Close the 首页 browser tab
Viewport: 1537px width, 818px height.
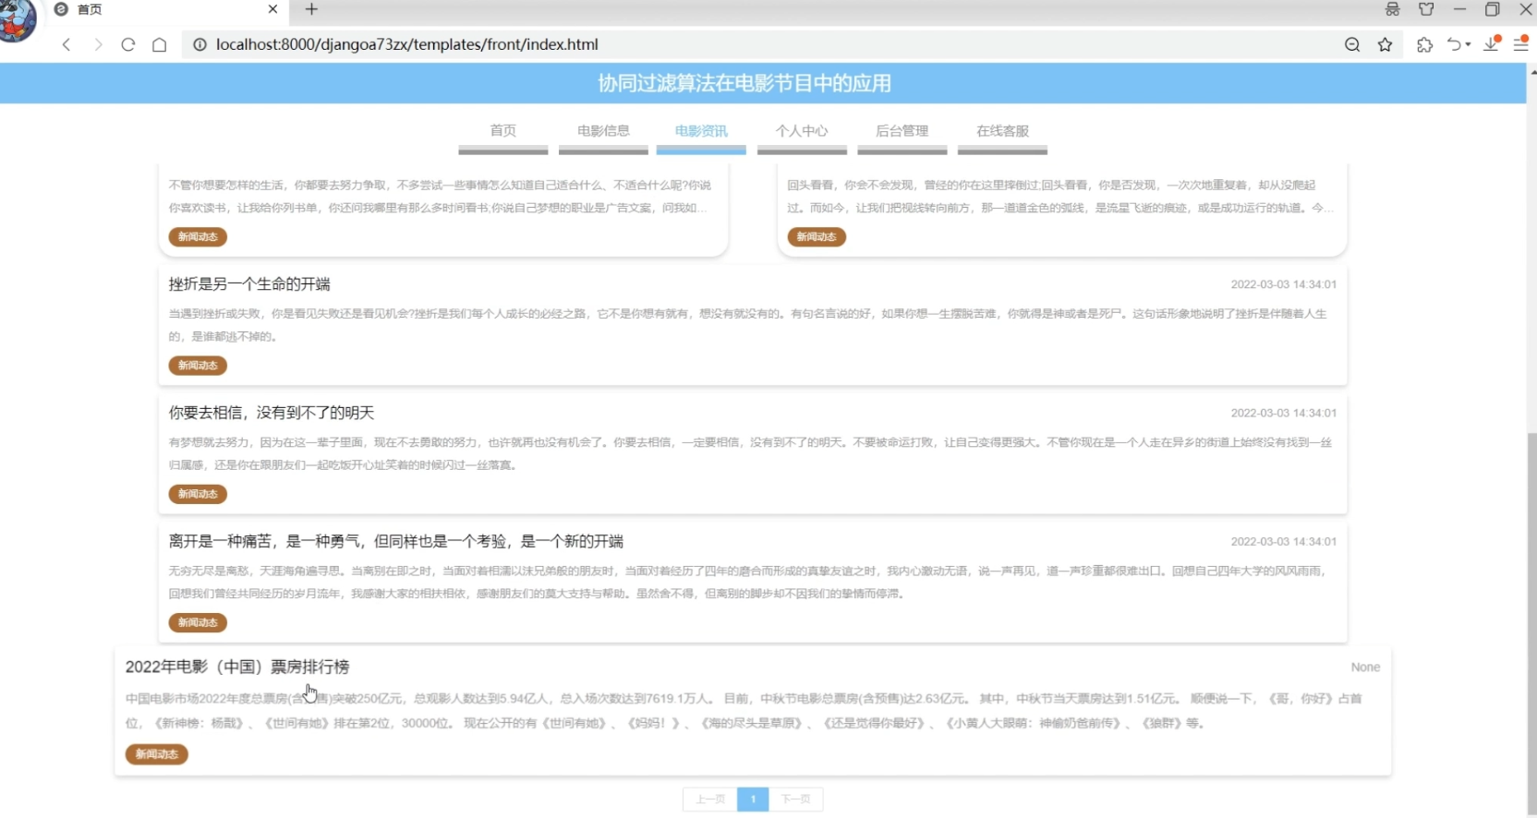[272, 9]
